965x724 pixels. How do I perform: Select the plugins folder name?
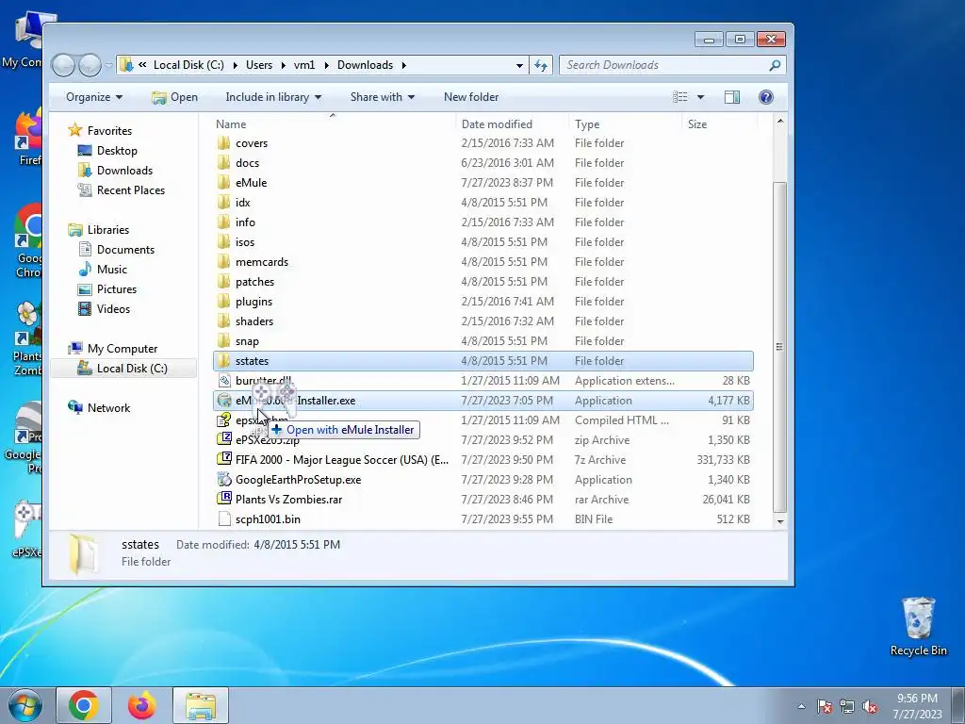254,302
